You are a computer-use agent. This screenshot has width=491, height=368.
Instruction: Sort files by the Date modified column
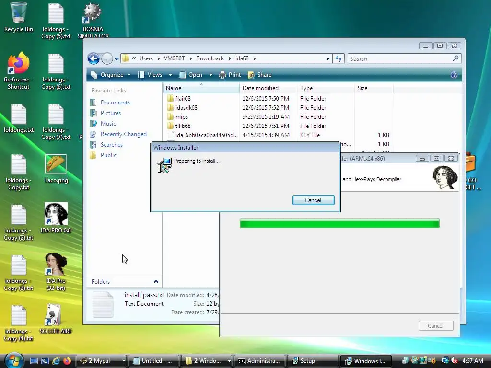pyautogui.click(x=269, y=88)
